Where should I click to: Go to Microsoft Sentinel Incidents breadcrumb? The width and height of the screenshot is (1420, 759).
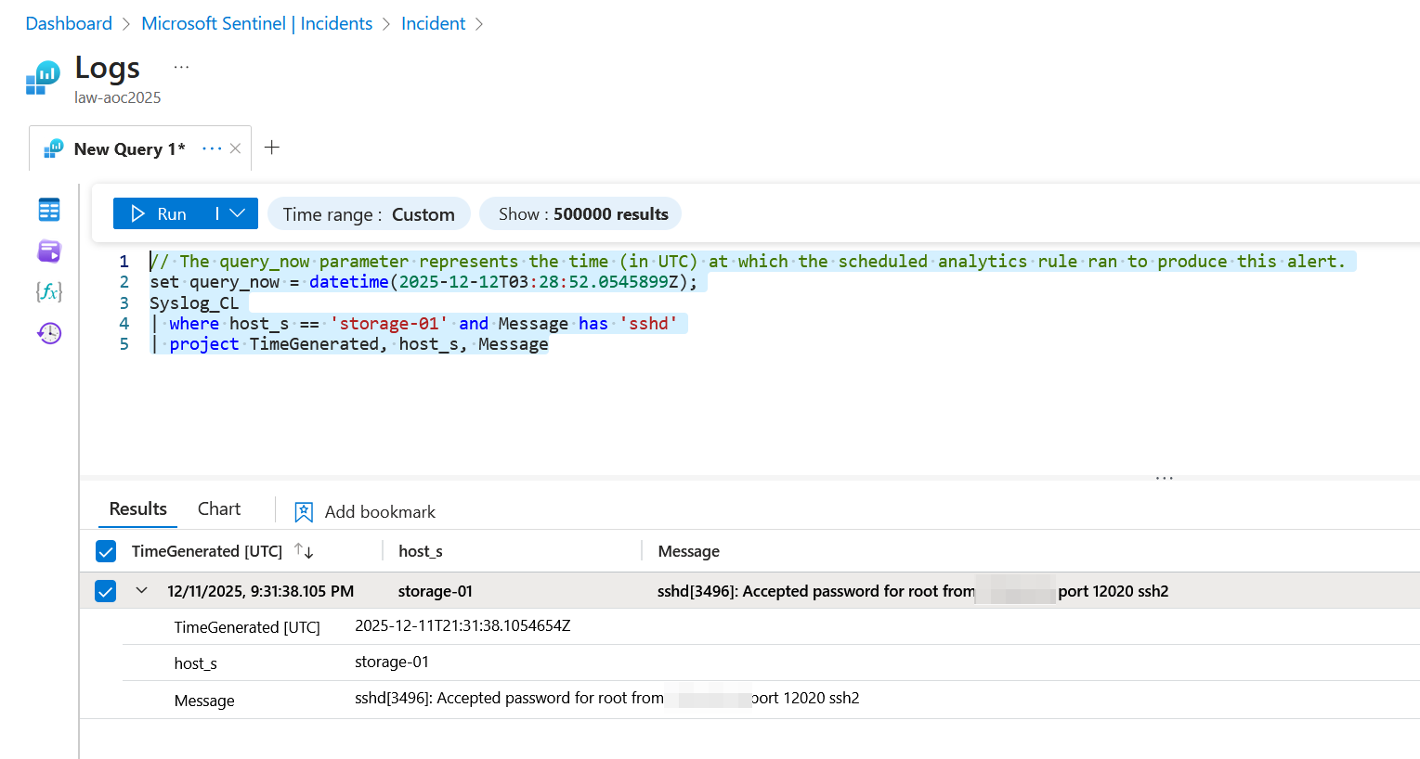coord(256,24)
